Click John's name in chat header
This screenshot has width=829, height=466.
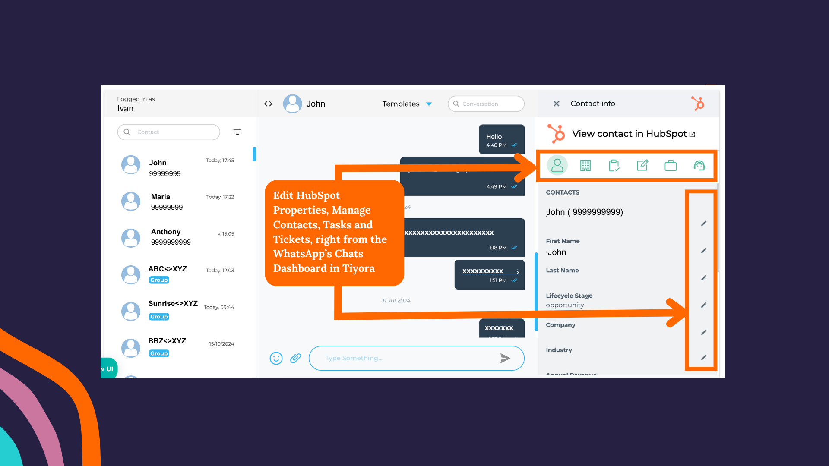tap(316, 104)
